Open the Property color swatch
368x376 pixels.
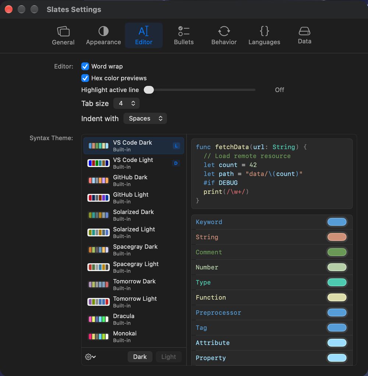click(x=337, y=358)
